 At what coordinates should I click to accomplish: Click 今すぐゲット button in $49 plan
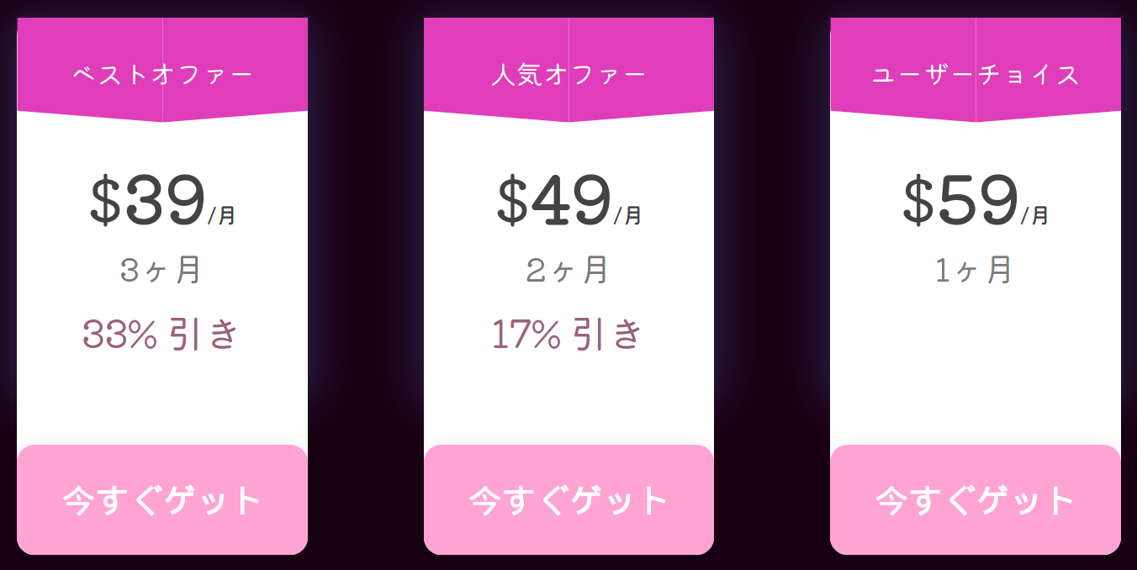pos(568,500)
